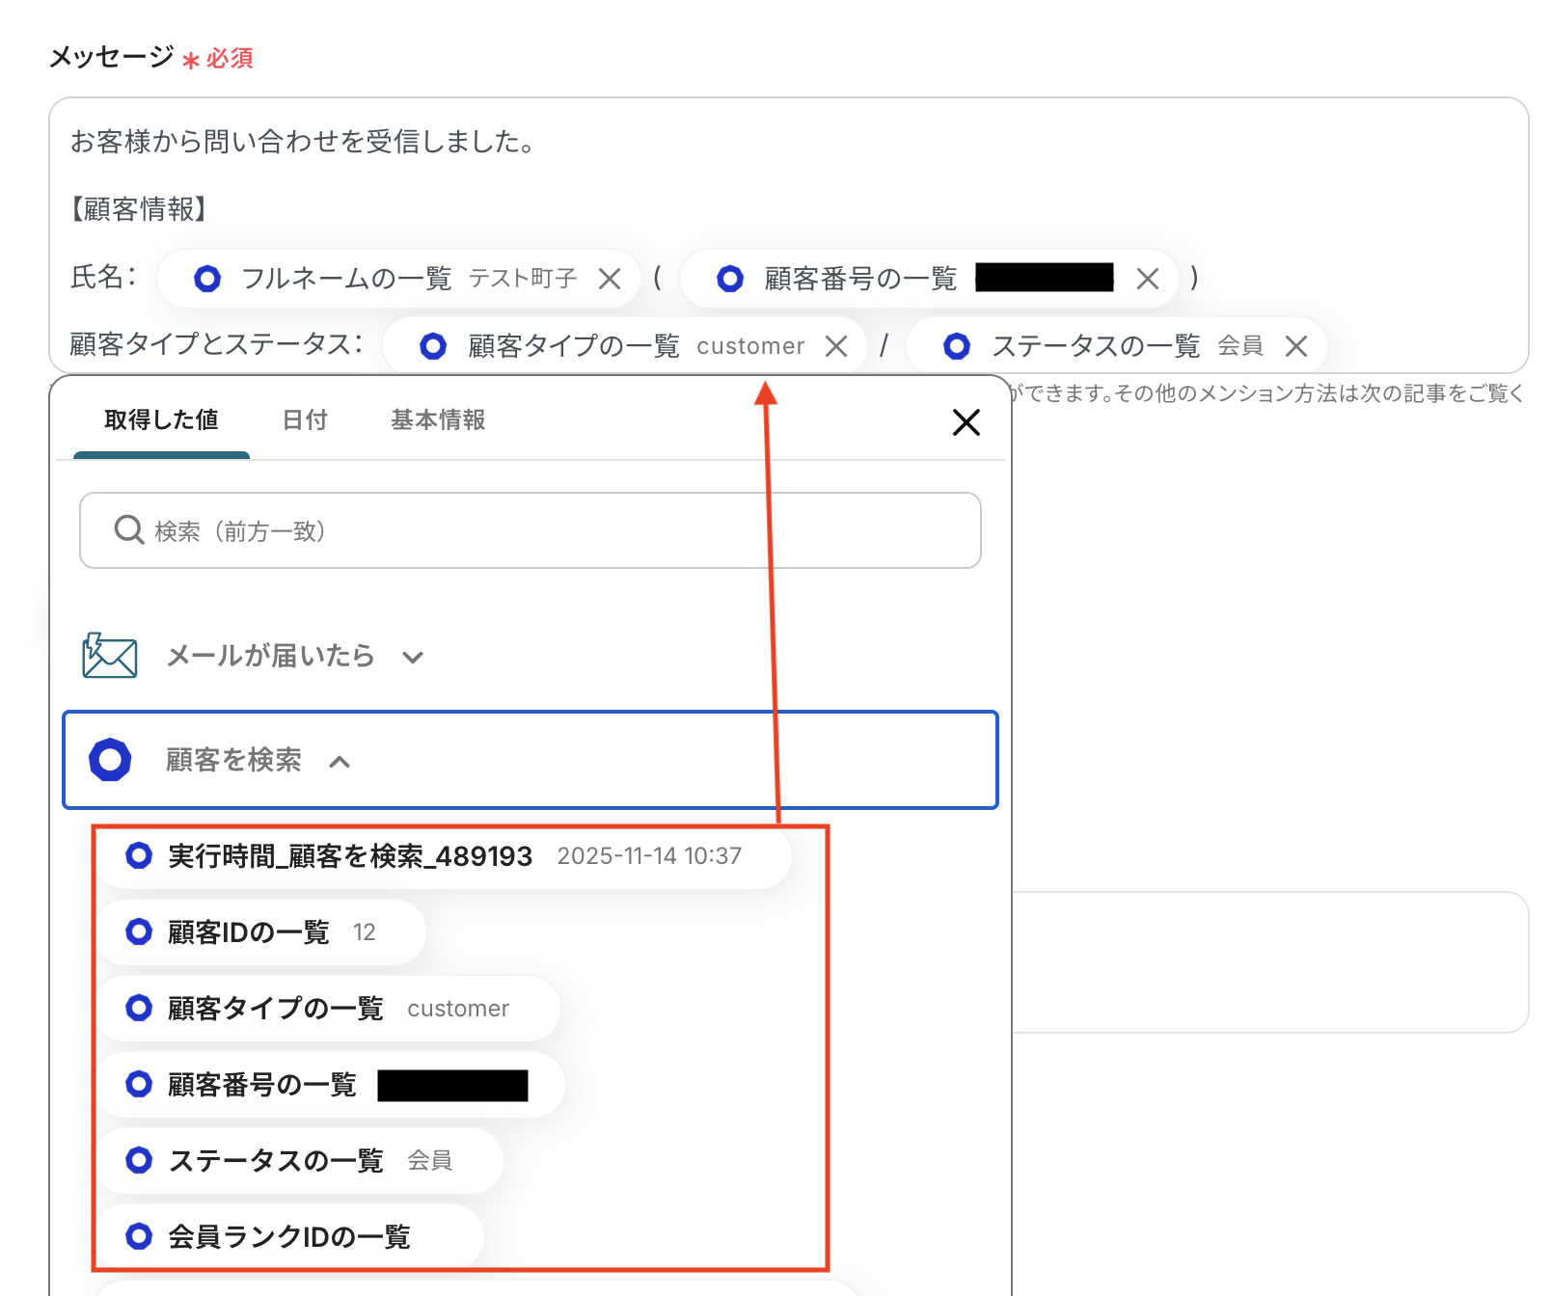Click the ステータスの一覧 chip icon in message
This screenshot has width=1551, height=1296.
(x=957, y=346)
